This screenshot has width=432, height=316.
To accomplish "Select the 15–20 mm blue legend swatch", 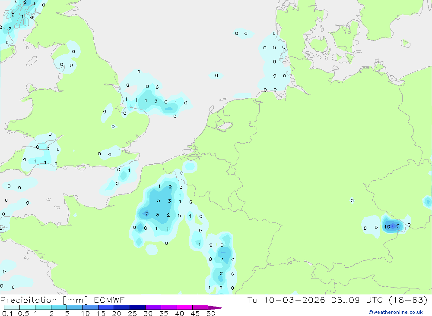I will pos(106,307).
